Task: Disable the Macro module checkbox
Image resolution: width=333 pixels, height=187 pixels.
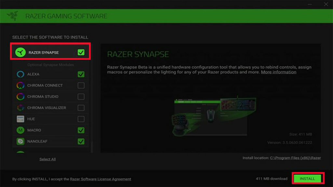Action: [80, 130]
